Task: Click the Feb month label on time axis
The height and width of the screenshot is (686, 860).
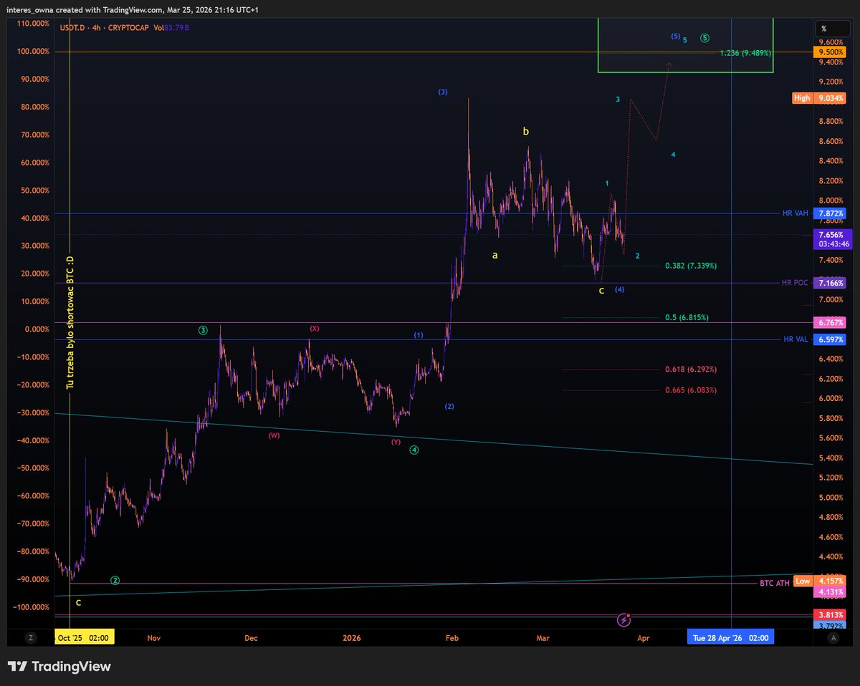Action: click(452, 637)
